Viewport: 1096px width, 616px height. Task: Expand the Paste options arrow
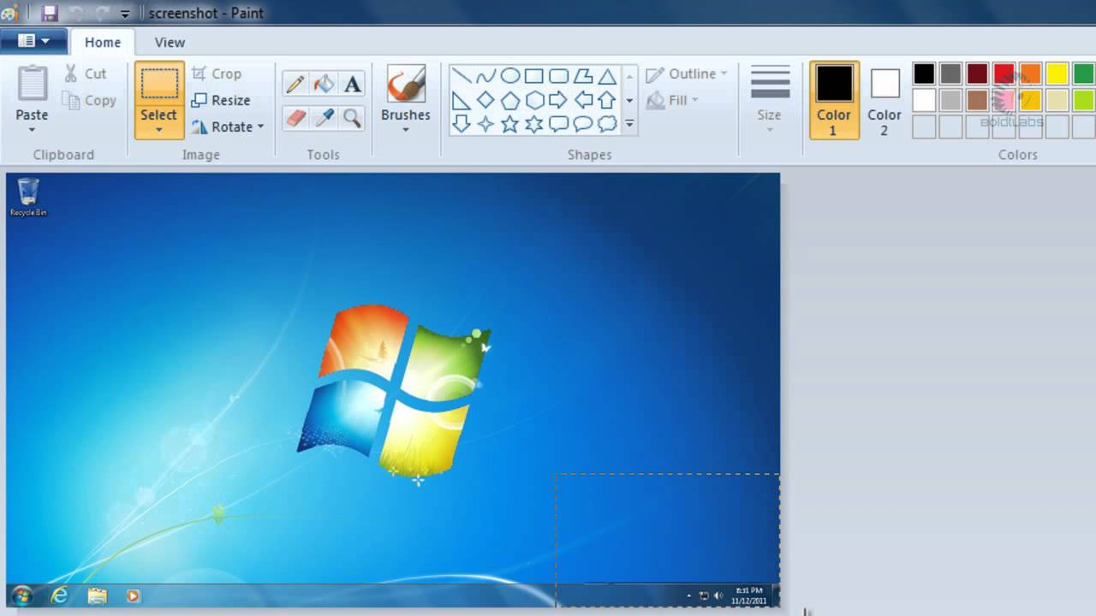tap(32, 130)
